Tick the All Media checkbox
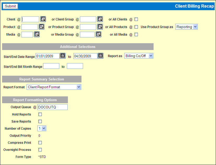 [x=136, y=34]
